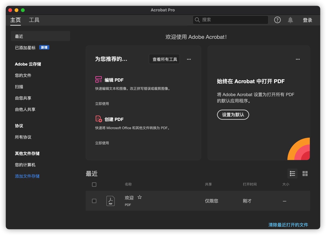Click the 共享 column header
This screenshot has height=235, width=326.
point(208,184)
